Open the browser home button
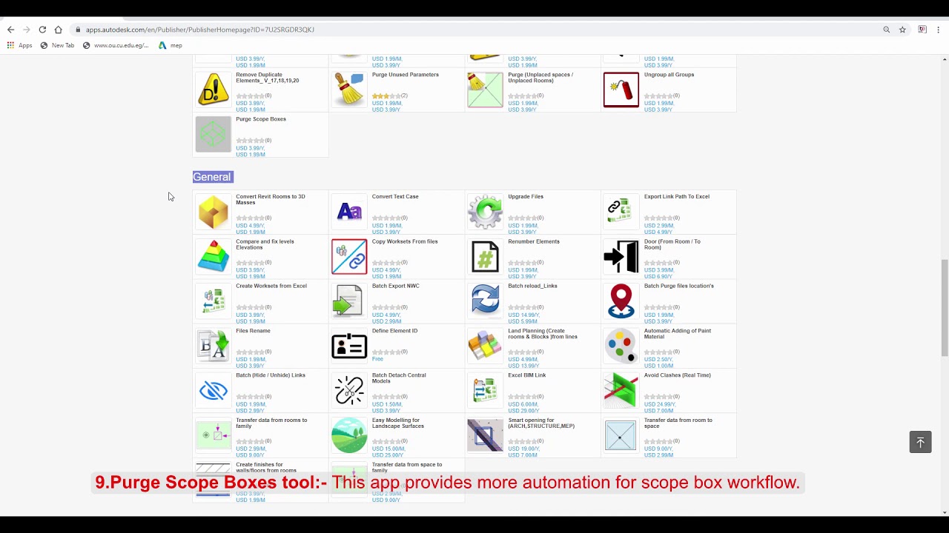The width and height of the screenshot is (949, 533). point(58,30)
